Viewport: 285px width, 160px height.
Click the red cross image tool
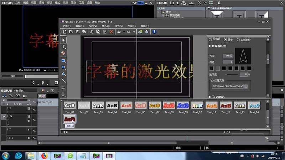(x=63, y=53)
